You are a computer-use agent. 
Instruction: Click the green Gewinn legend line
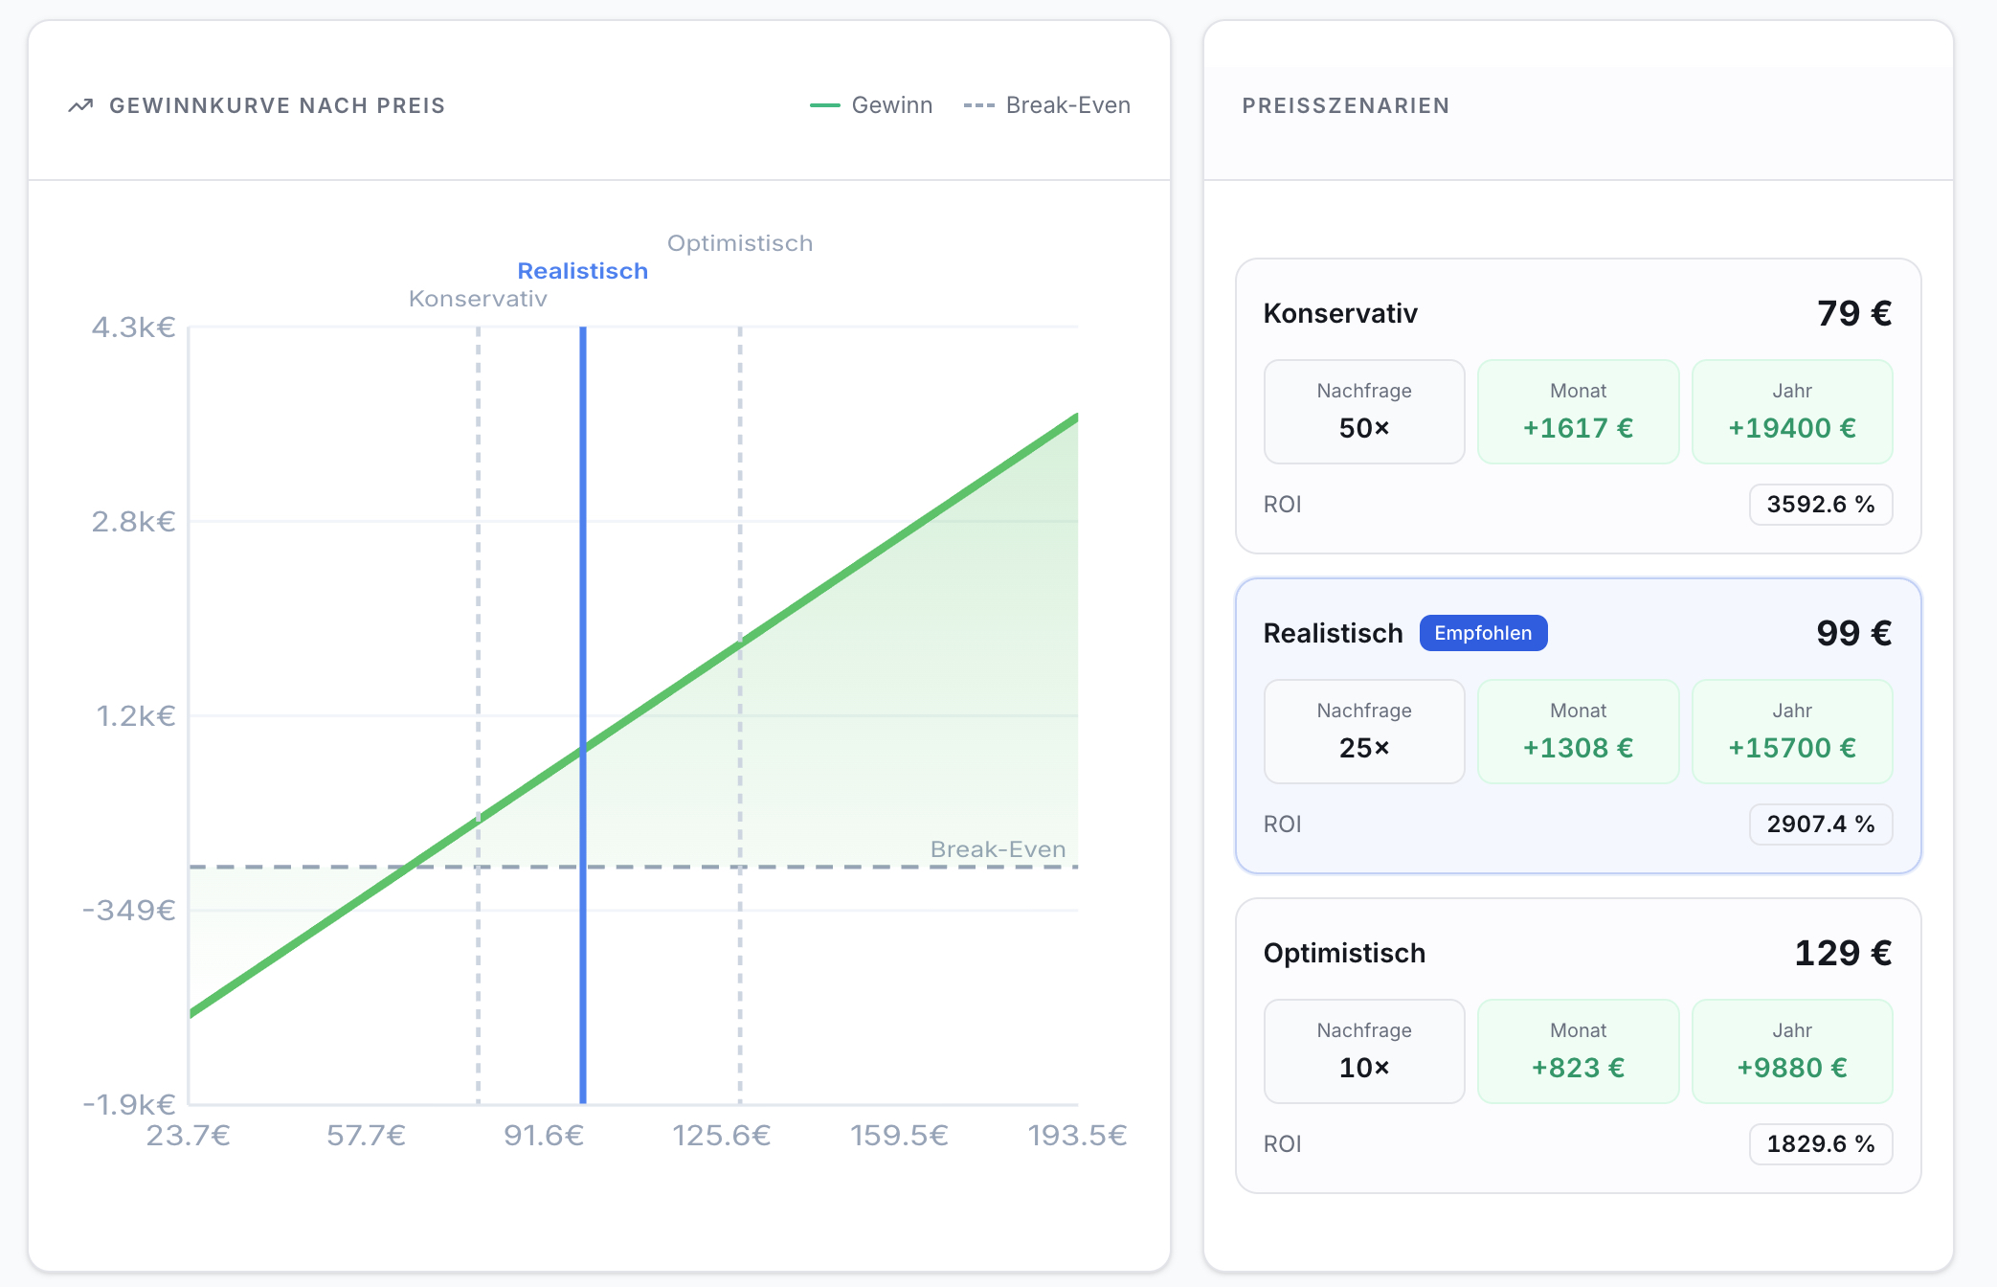824,105
